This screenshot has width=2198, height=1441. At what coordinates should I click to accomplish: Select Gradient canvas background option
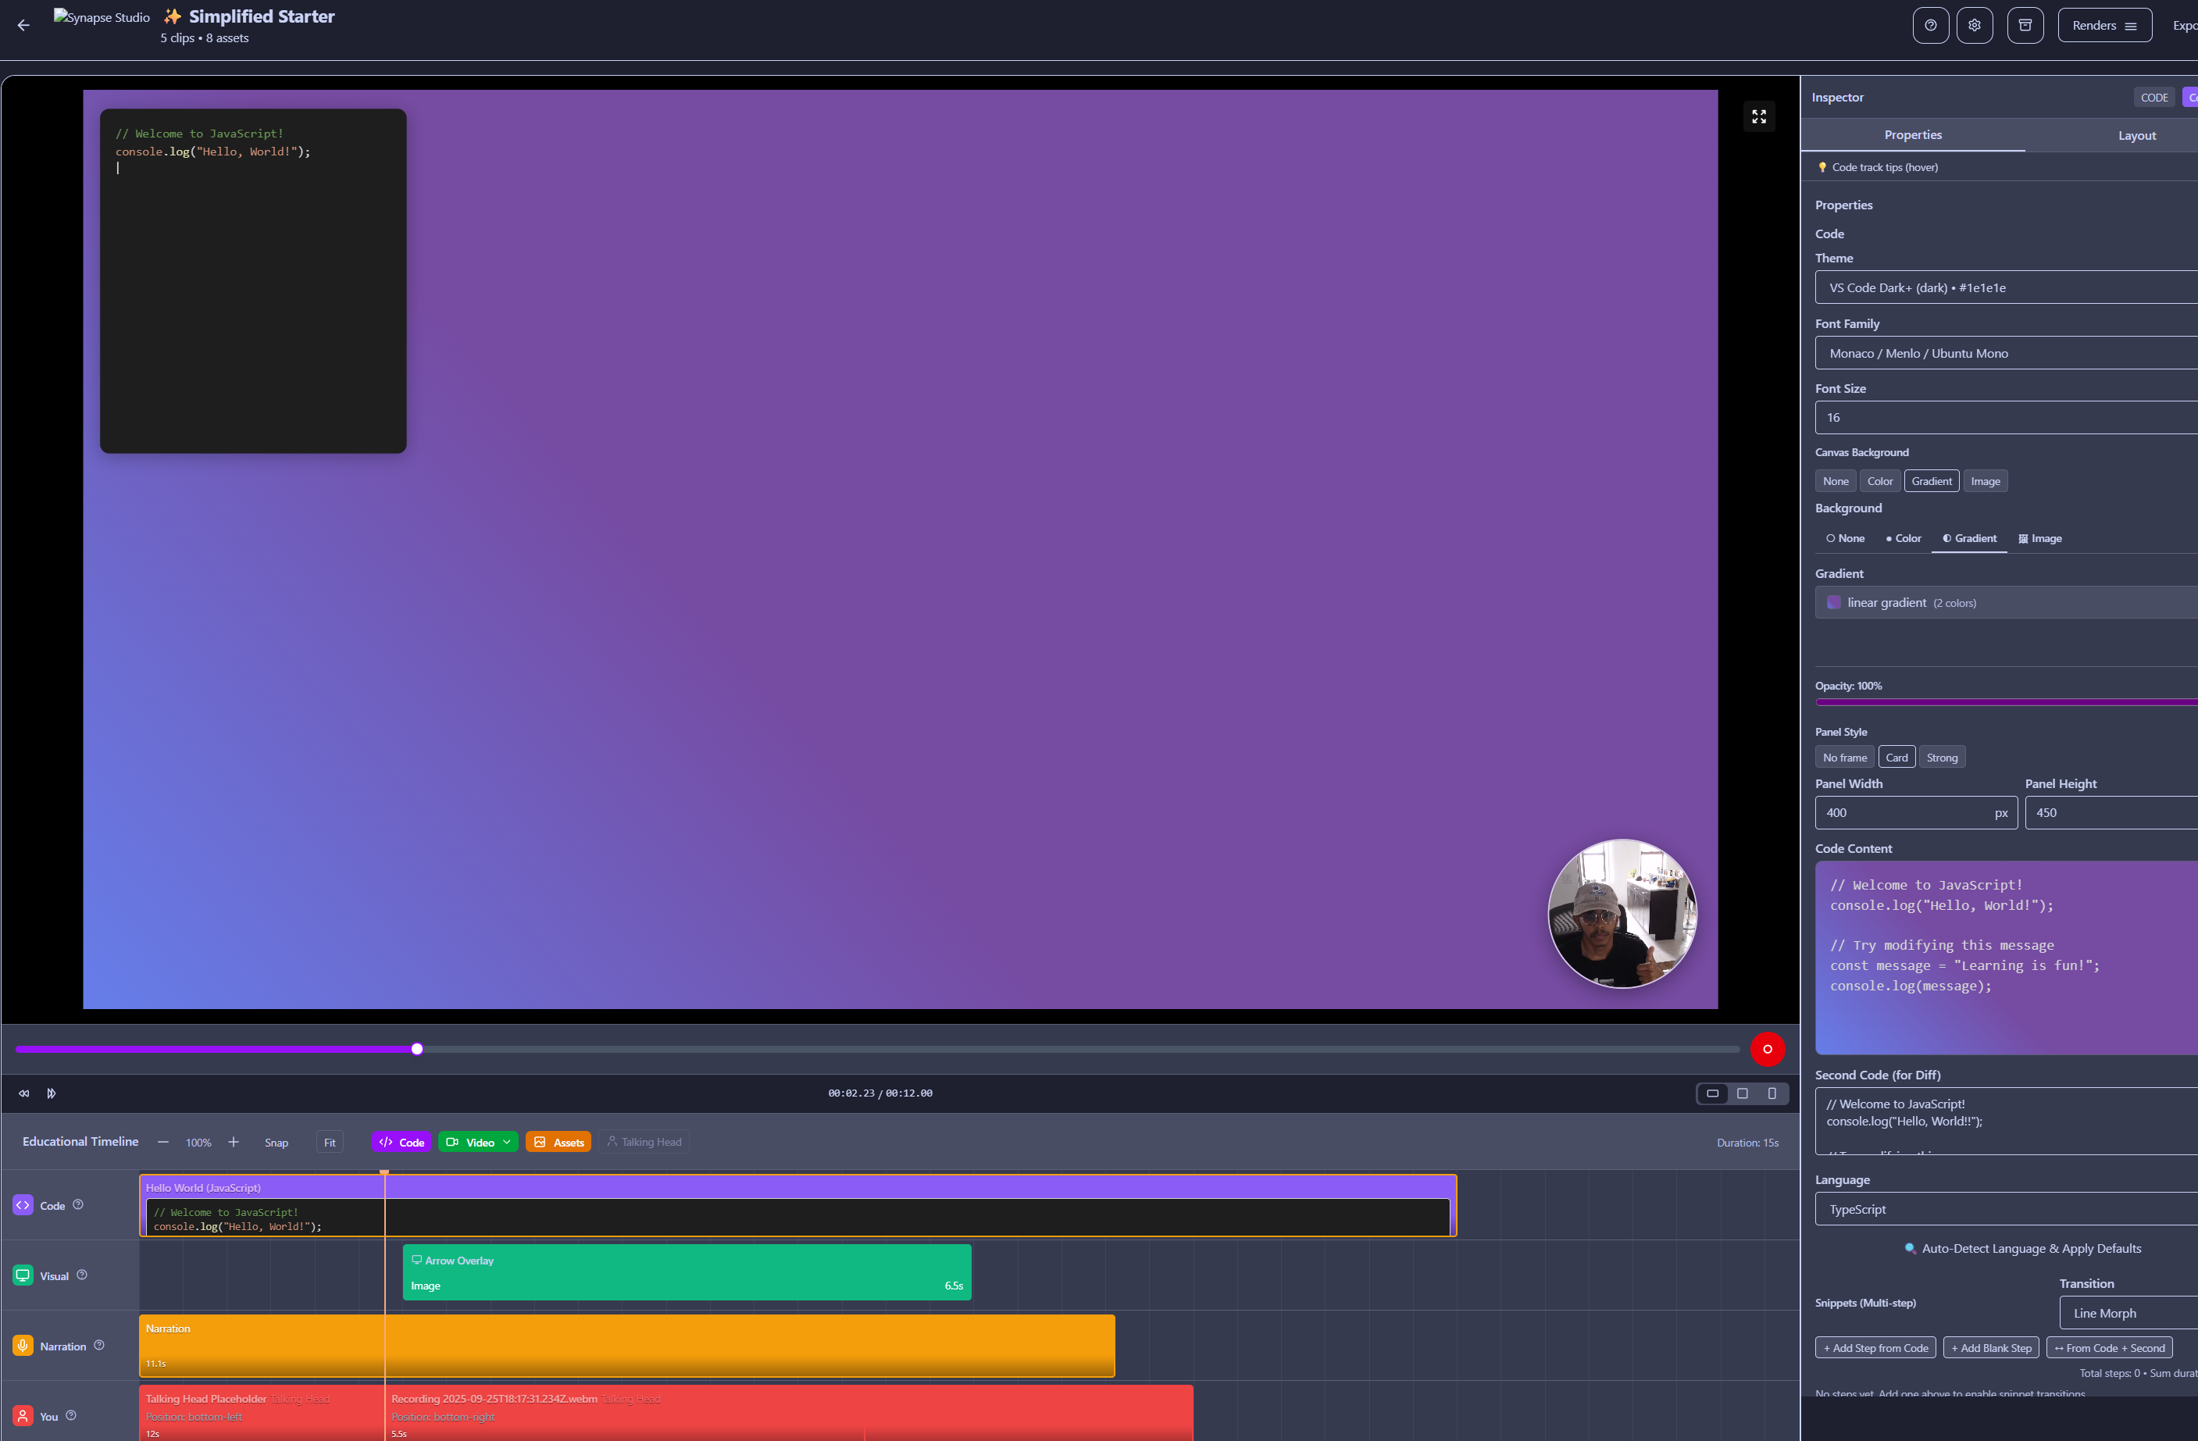(x=1930, y=481)
